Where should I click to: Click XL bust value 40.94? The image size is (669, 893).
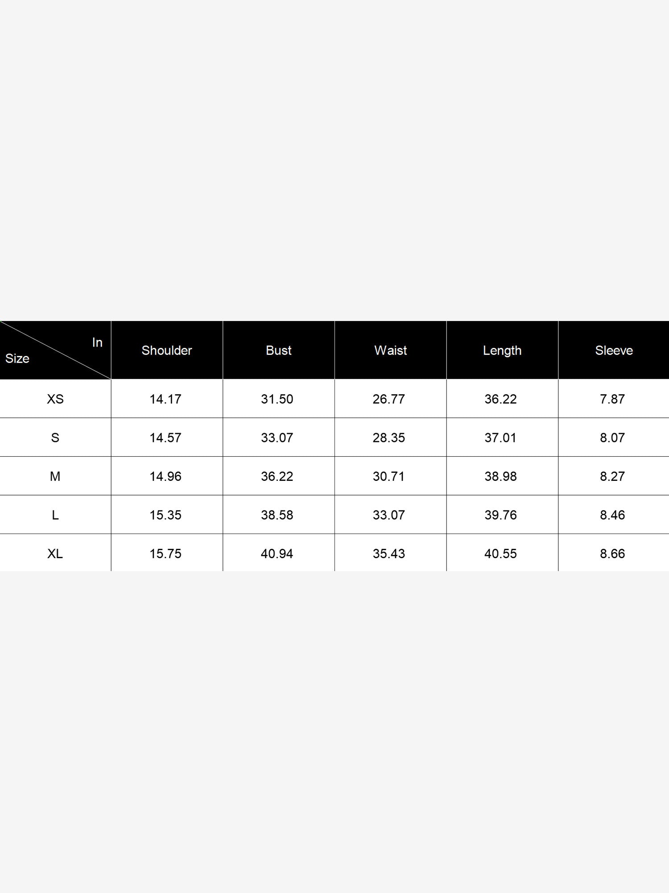277,554
